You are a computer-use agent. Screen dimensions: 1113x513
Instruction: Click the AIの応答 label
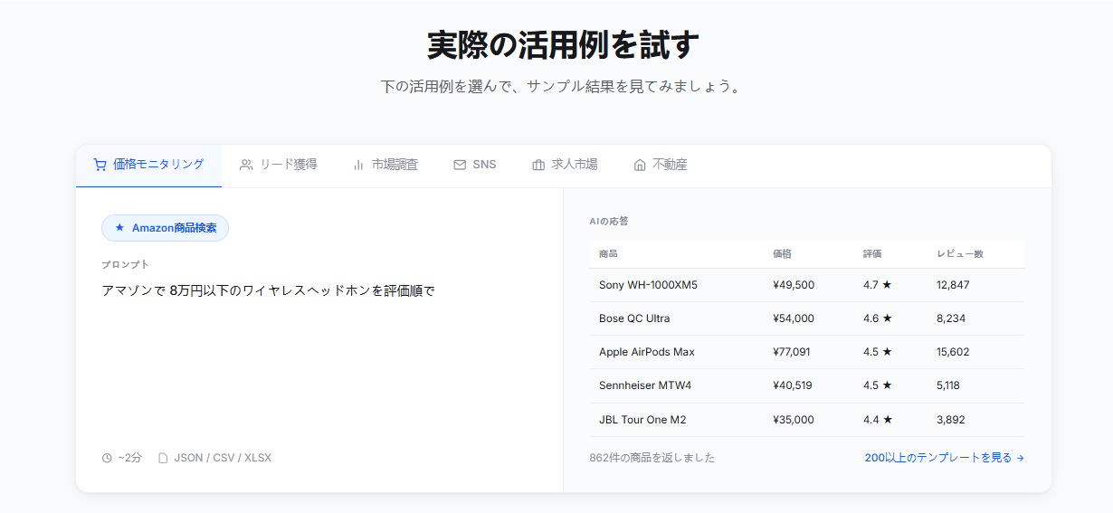click(609, 221)
